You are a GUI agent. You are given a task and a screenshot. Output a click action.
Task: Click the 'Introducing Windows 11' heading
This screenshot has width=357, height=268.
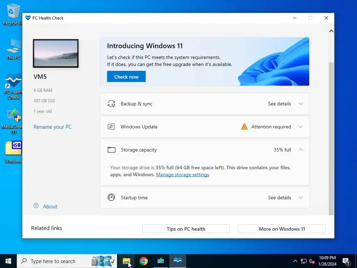tap(145, 46)
